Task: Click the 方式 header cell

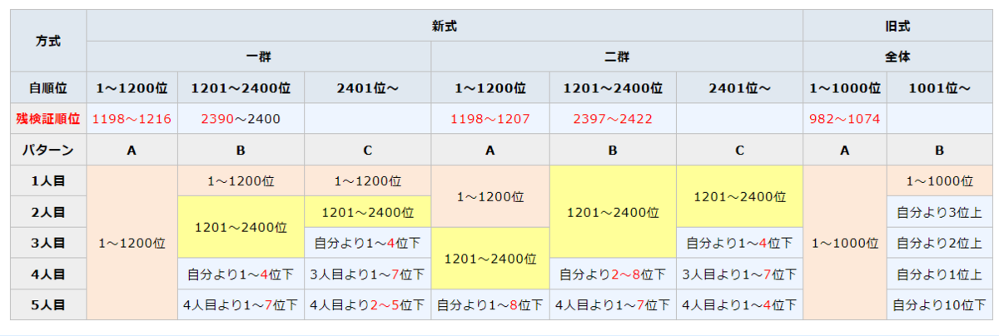Action: tap(48, 41)
